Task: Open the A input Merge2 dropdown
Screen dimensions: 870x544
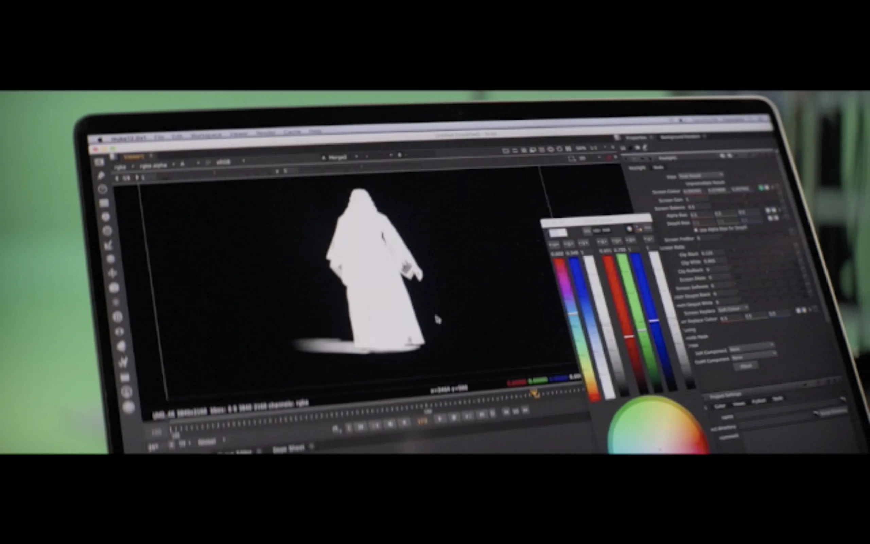Action: tap(340, 157)
